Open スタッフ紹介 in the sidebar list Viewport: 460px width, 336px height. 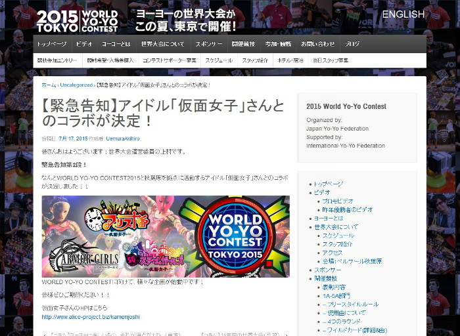coord(337,244)
